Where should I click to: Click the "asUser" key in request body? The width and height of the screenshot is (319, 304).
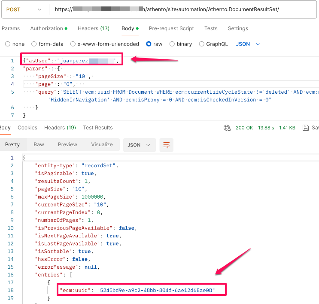38,61
